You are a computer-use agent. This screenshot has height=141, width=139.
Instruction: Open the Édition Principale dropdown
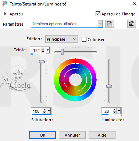[61, 39]
